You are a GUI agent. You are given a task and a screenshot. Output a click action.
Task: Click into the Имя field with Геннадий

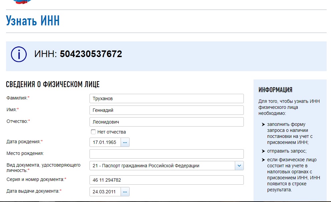(x=166, y=110)
